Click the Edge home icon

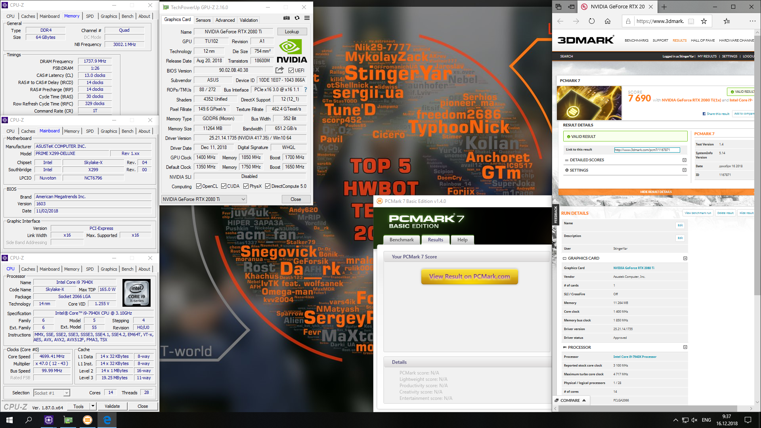tap(608, 21)
